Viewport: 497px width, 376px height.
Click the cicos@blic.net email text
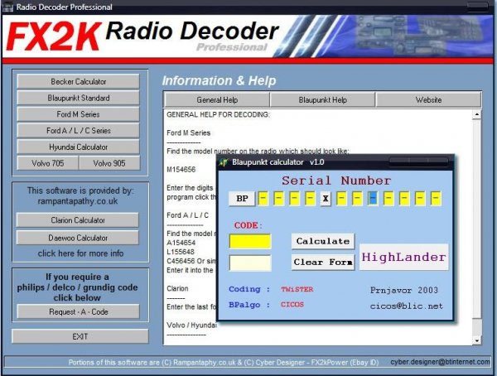point(407,306)
